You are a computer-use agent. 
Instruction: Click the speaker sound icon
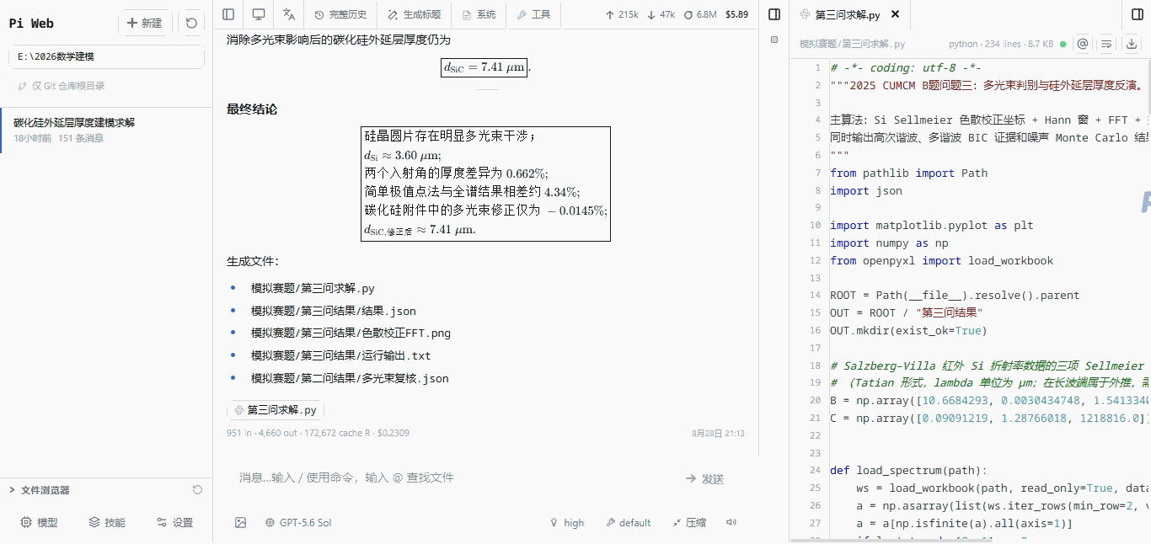point(731,523)
